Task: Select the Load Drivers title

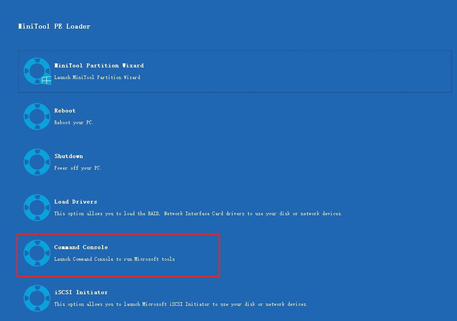Action: (x=75, y=202)
